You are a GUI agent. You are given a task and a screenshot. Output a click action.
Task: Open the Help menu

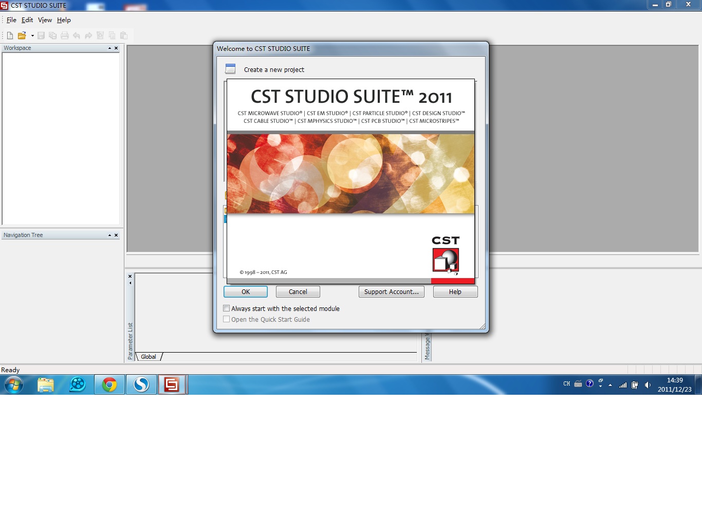pyautogui.click(x=64, y=20)
